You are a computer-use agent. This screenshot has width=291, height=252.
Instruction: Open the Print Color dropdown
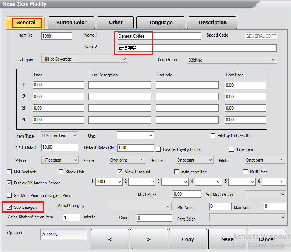(248, 217)
